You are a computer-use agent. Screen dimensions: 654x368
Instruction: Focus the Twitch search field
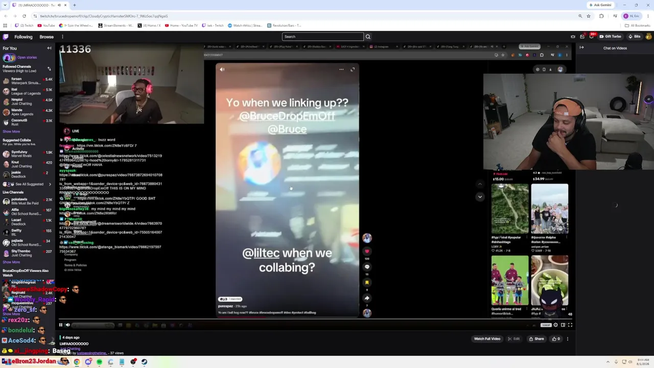pyautogui.click(x=322, y=37)
